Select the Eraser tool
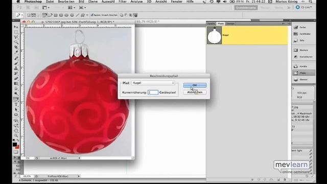This screenshot has width=327, height=184. tap(16, 78)
